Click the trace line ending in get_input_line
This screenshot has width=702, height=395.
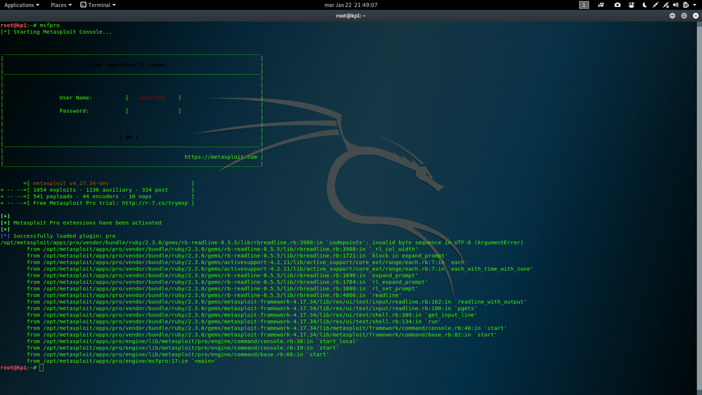click(x=252, y=315)
